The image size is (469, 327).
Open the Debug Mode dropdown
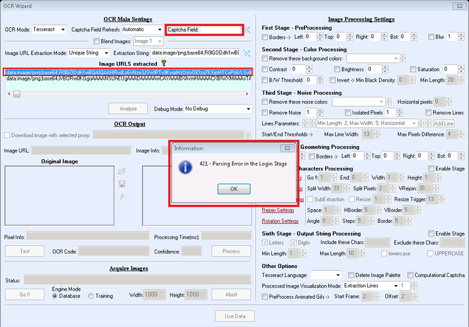(x=248, y=109)
